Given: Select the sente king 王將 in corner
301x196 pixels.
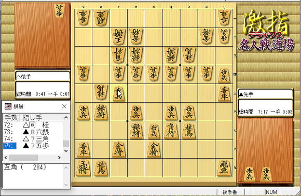Looking at the screenshot, I should 84,168.
